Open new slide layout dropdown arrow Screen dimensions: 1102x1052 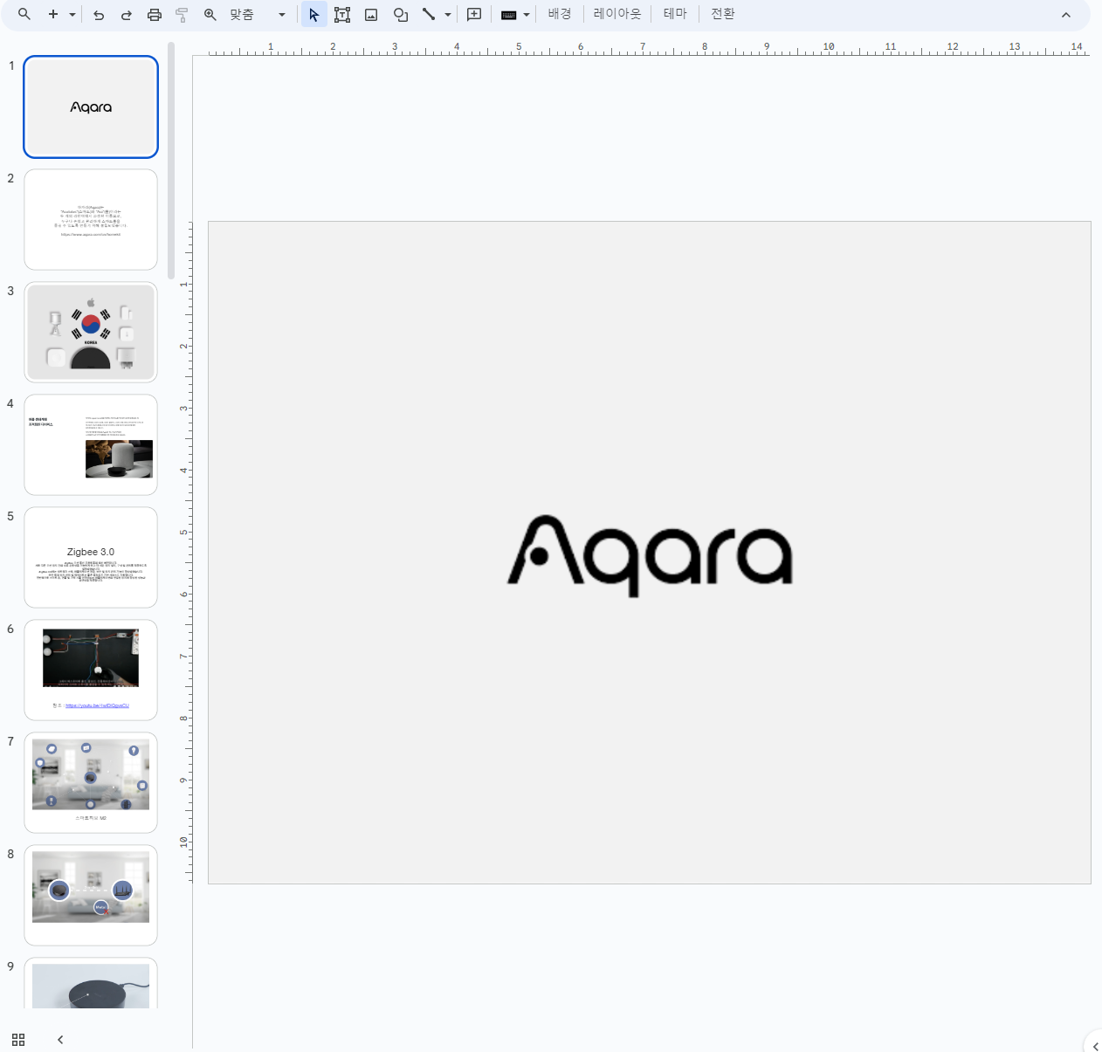72,15
